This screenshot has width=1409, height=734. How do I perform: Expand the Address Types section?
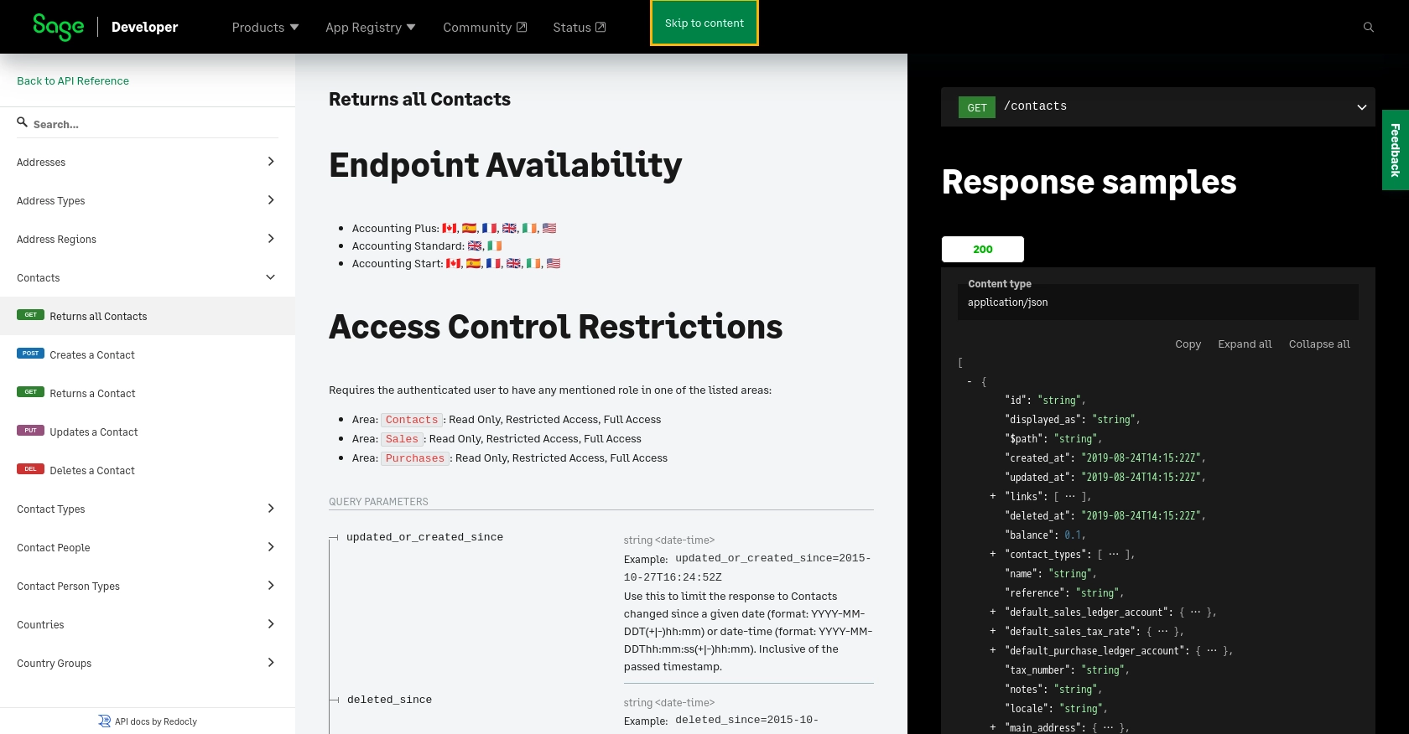pos(270,200)
